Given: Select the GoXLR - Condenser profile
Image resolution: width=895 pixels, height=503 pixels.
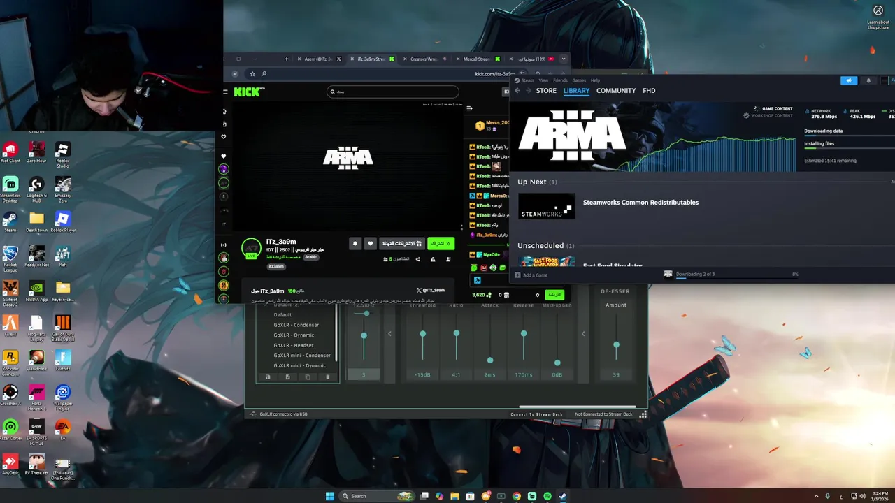Looking at the screenshot, I should [296, 325].
